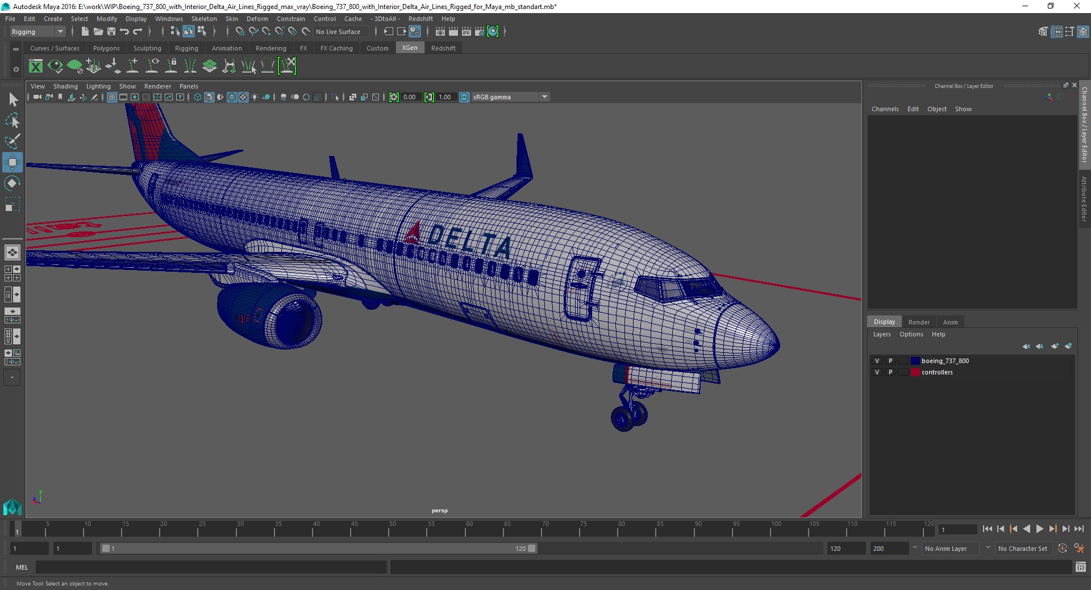1091x590 pixels.
Task: Click No Live Surface field
Action: 341,32
